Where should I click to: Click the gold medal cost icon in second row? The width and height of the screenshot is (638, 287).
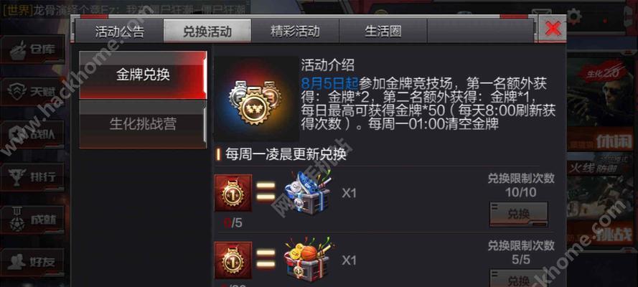tap(233, 260)
